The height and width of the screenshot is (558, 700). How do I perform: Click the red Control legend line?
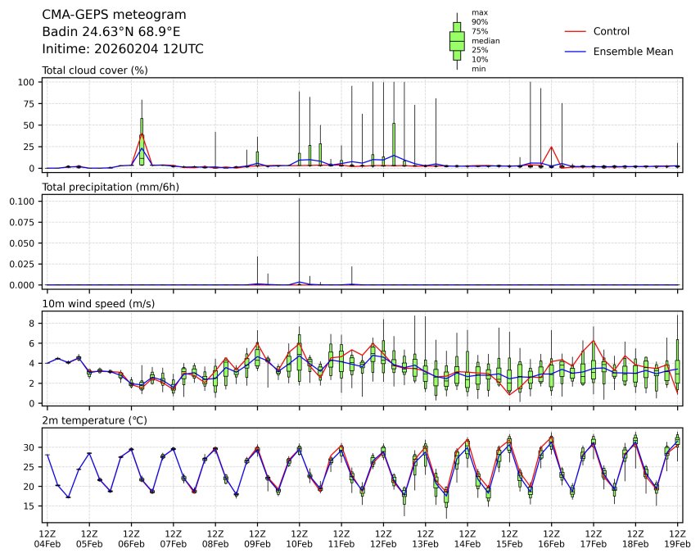click(576, 31)
